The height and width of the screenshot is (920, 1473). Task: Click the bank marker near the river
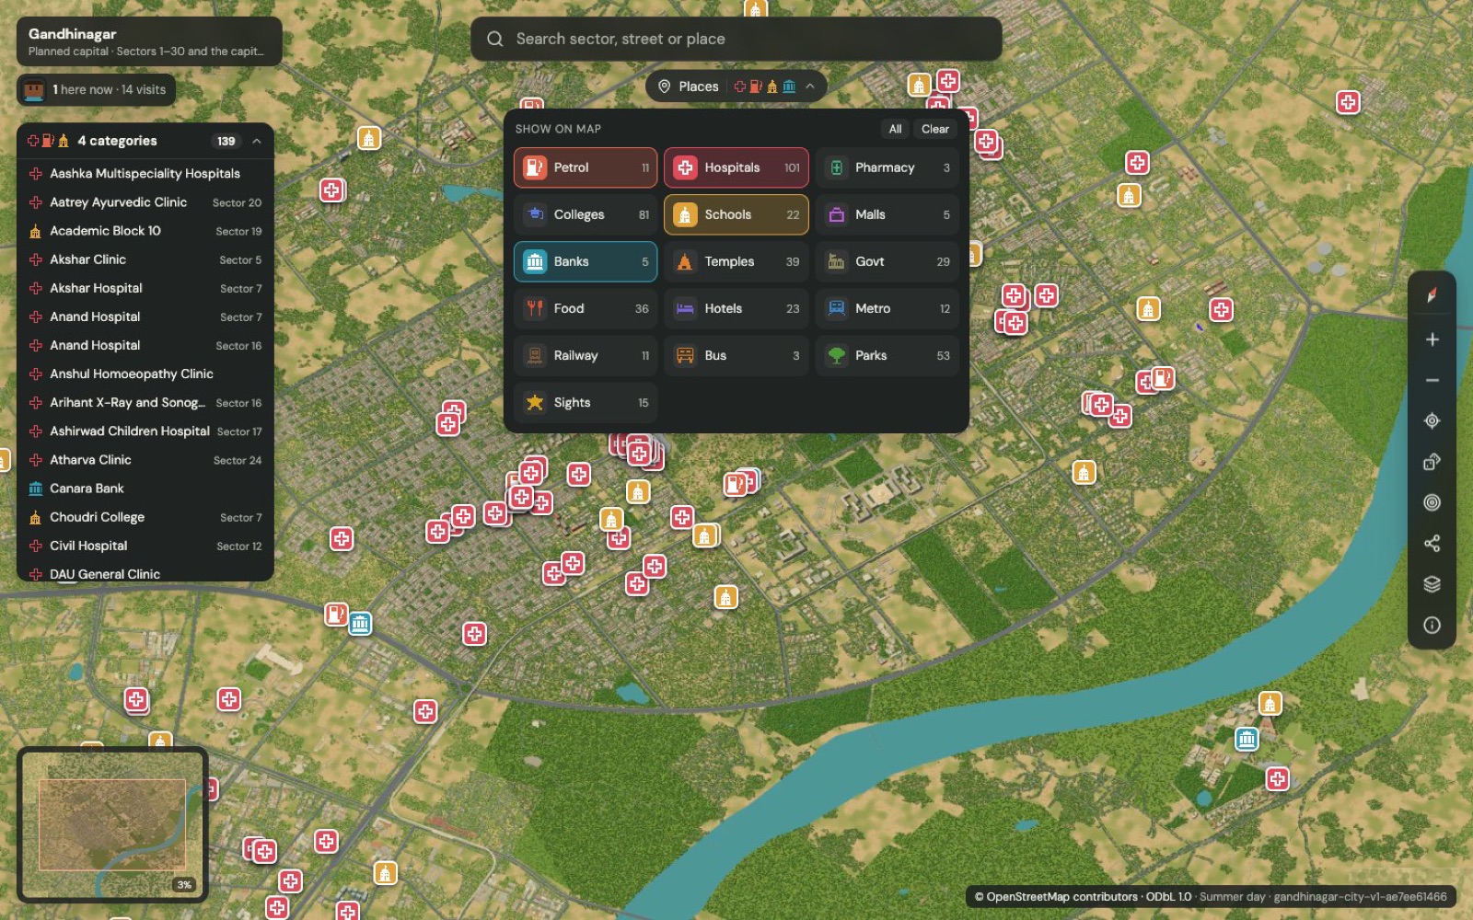point(1247,738)
